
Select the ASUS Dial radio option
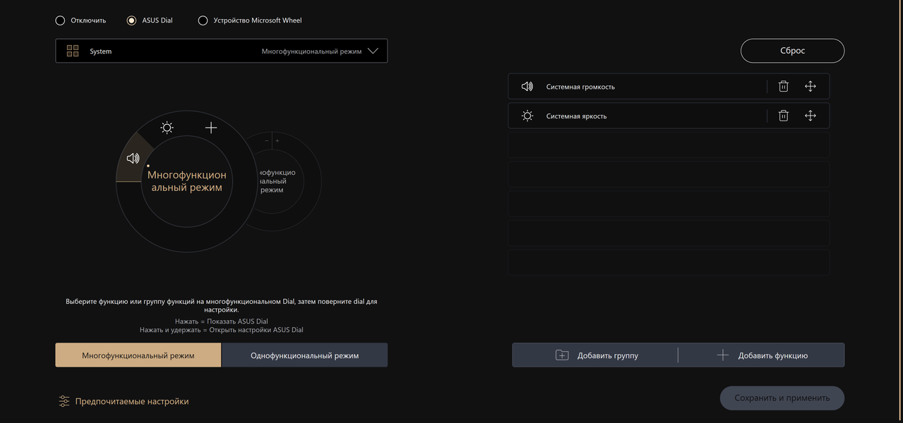pos(131,20)
